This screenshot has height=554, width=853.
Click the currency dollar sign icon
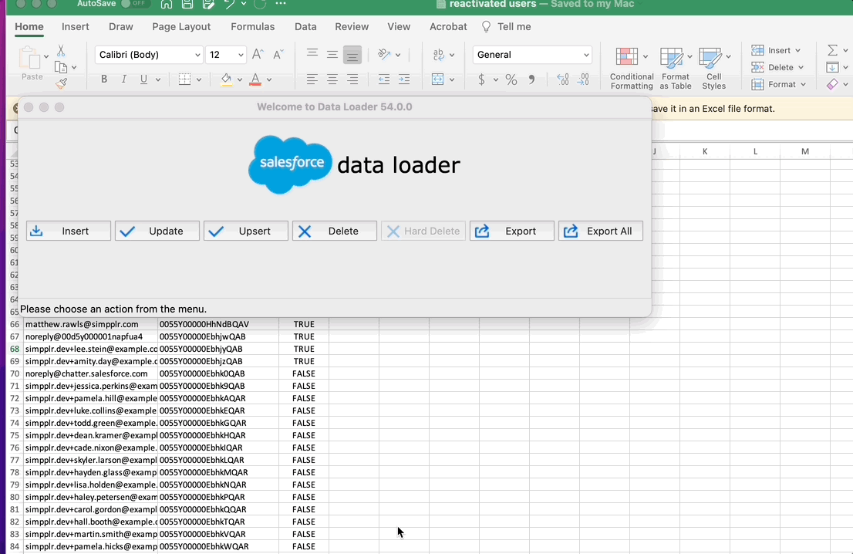click(x=481, y=79)
